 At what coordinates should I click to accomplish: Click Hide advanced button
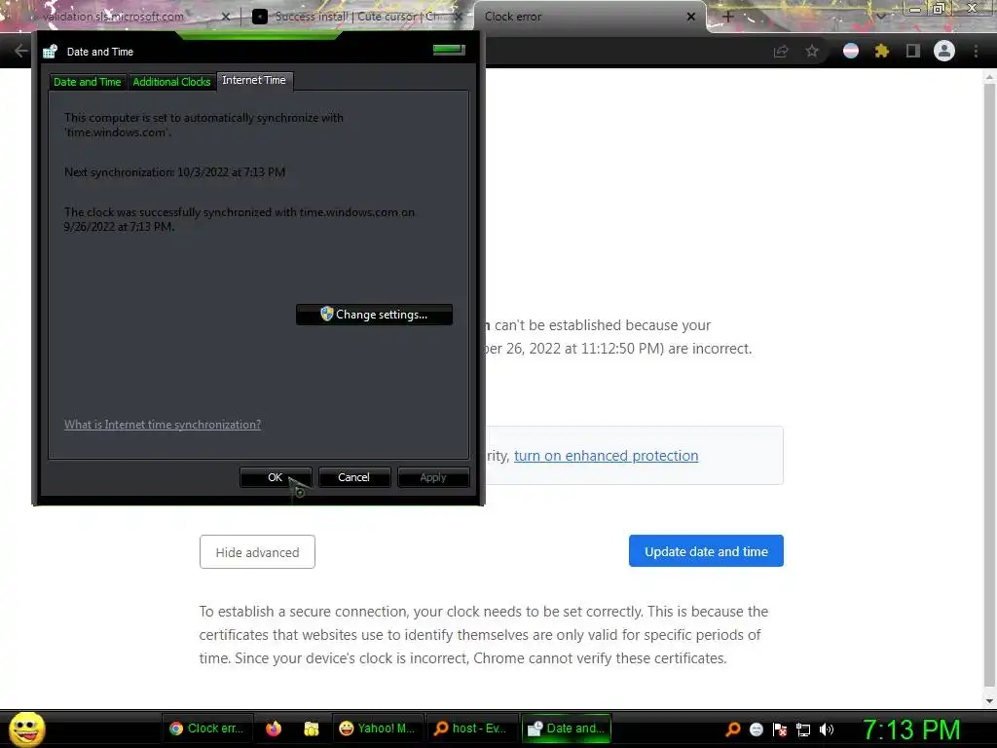pos(257,551)
